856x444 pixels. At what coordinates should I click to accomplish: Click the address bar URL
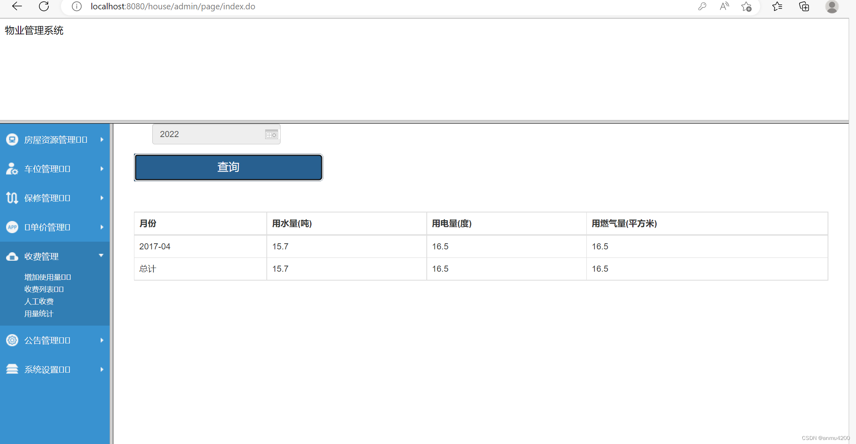point(173,6)
